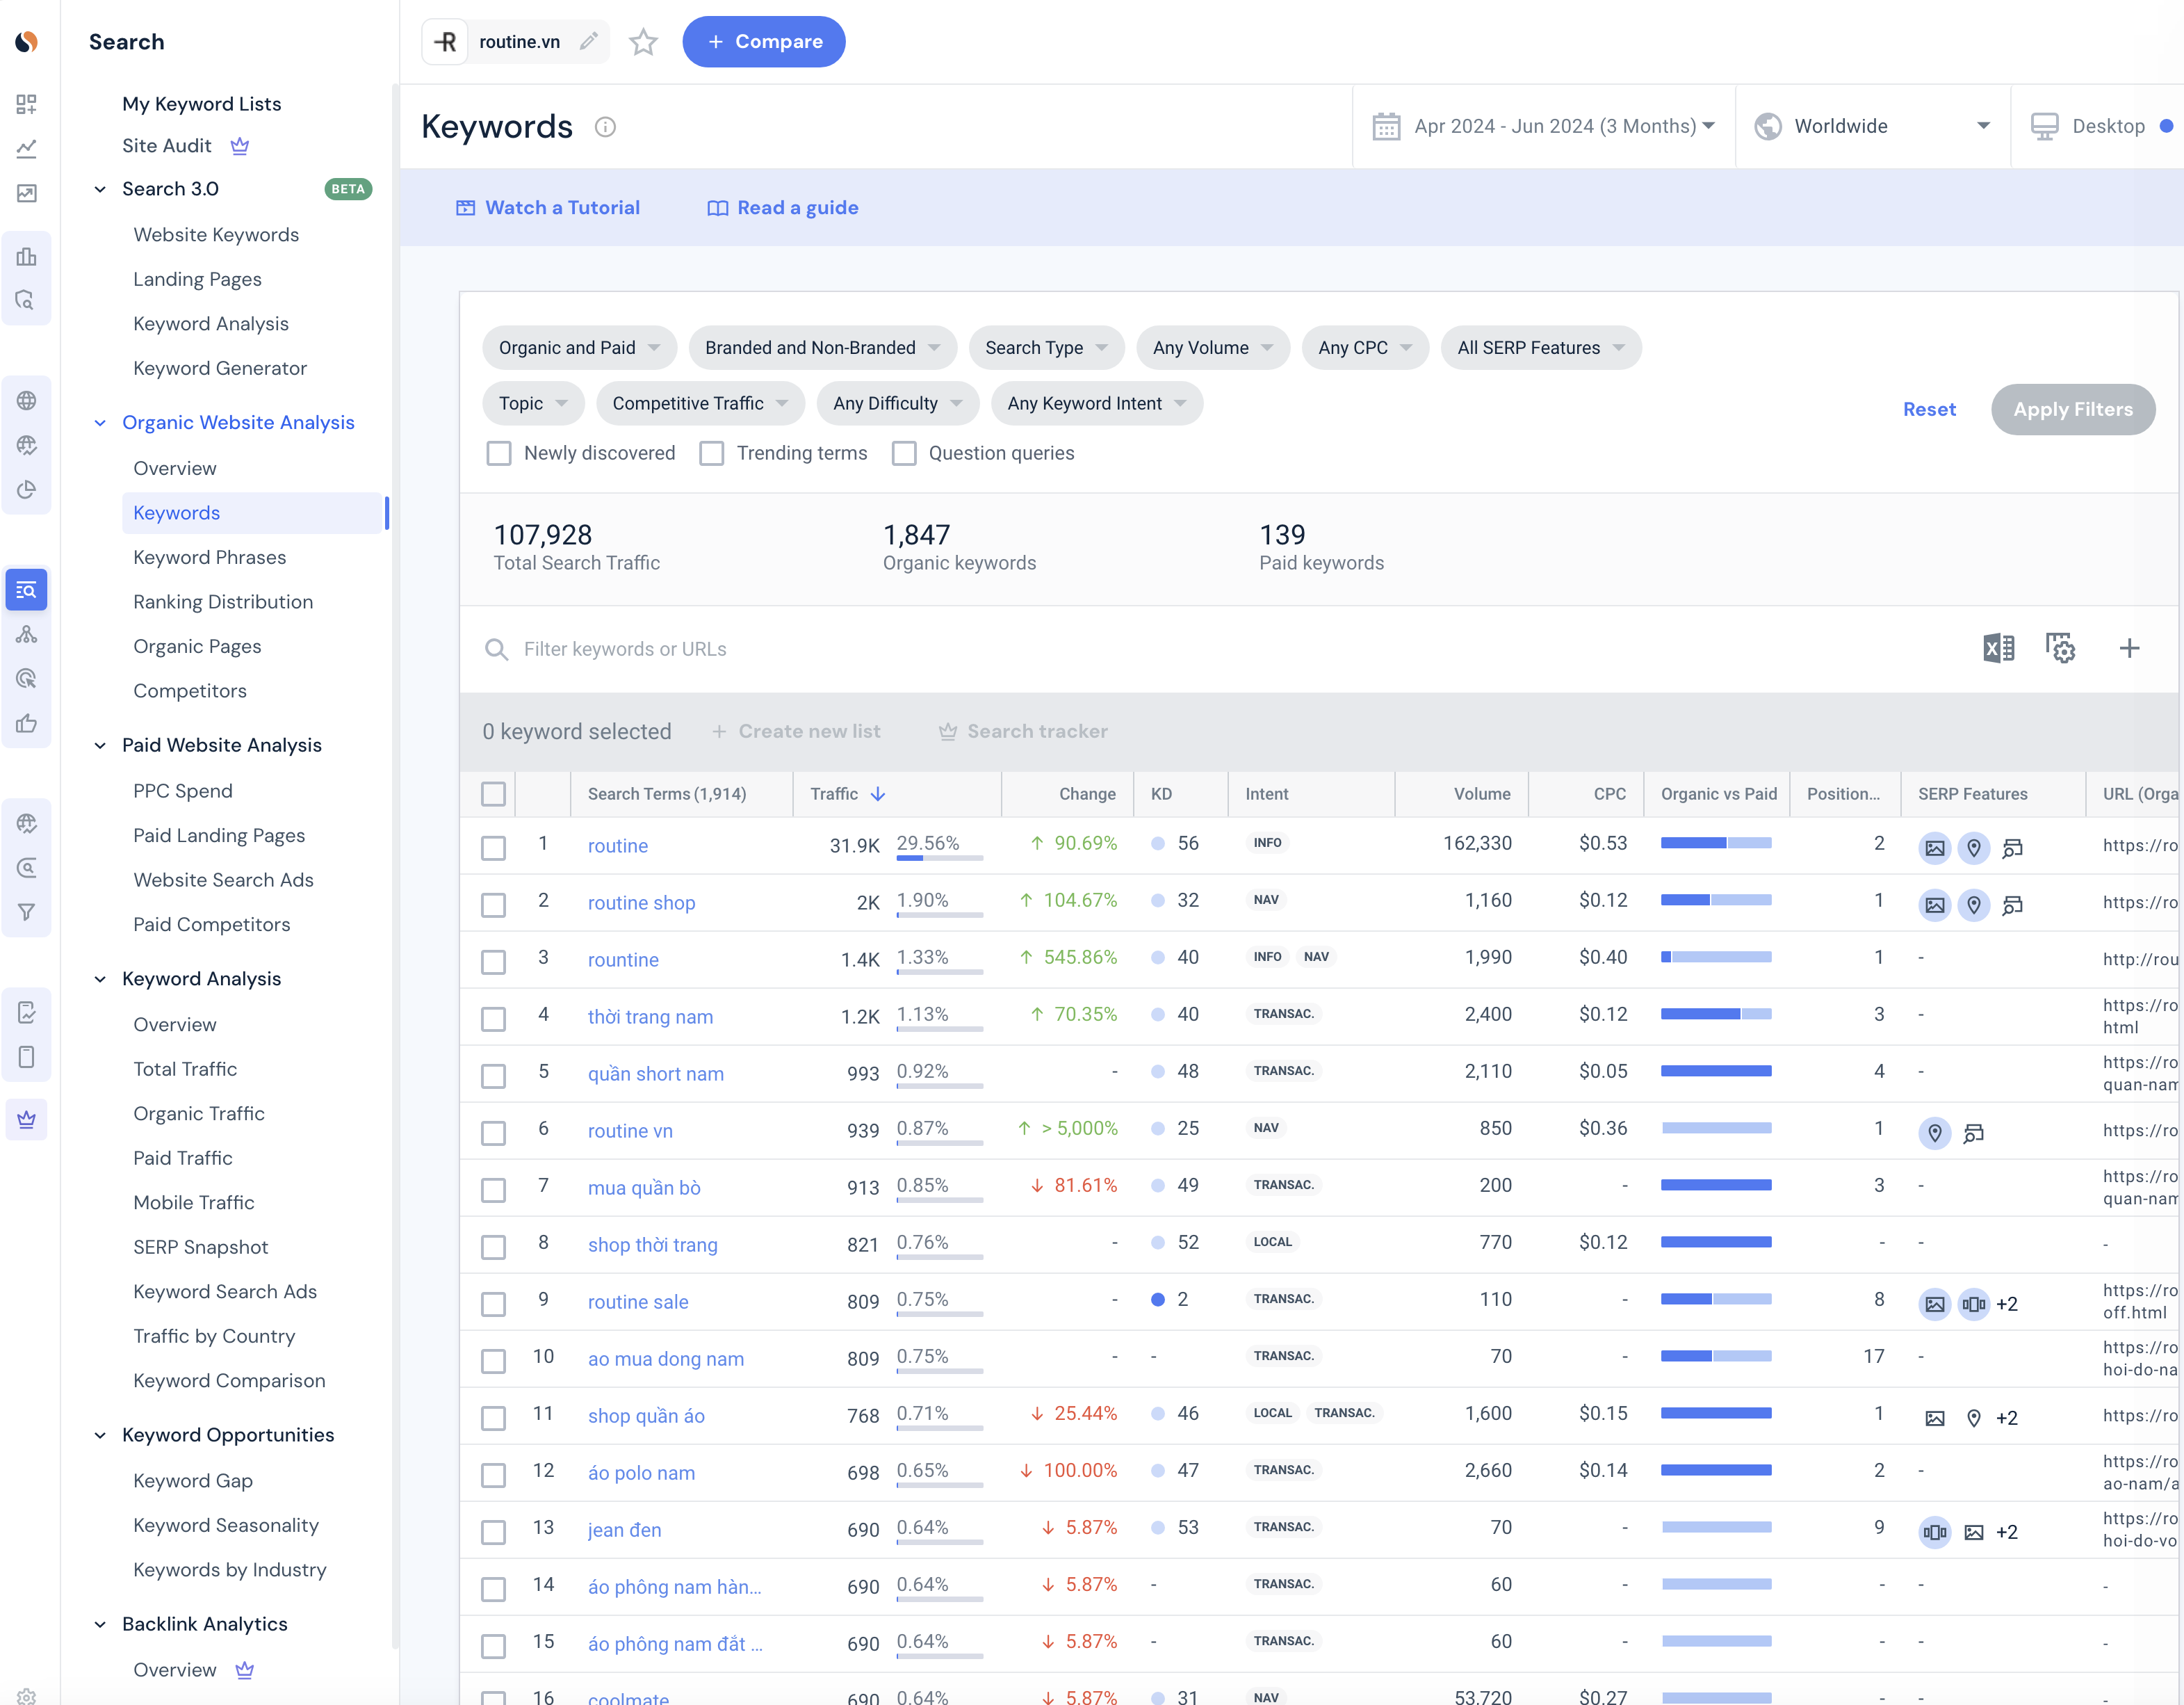The height and width of the screenshot is (1705, 2184).
Task: Click the Keywords info icon
Action: 605,127
